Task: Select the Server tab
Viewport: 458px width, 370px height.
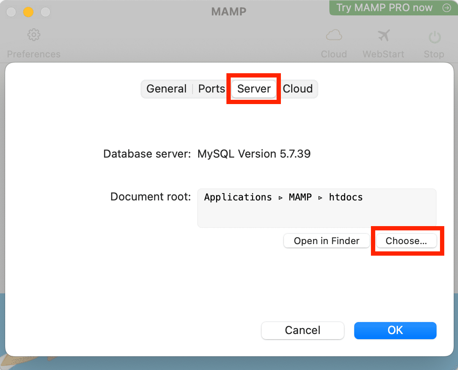Action: click(254, 89)
